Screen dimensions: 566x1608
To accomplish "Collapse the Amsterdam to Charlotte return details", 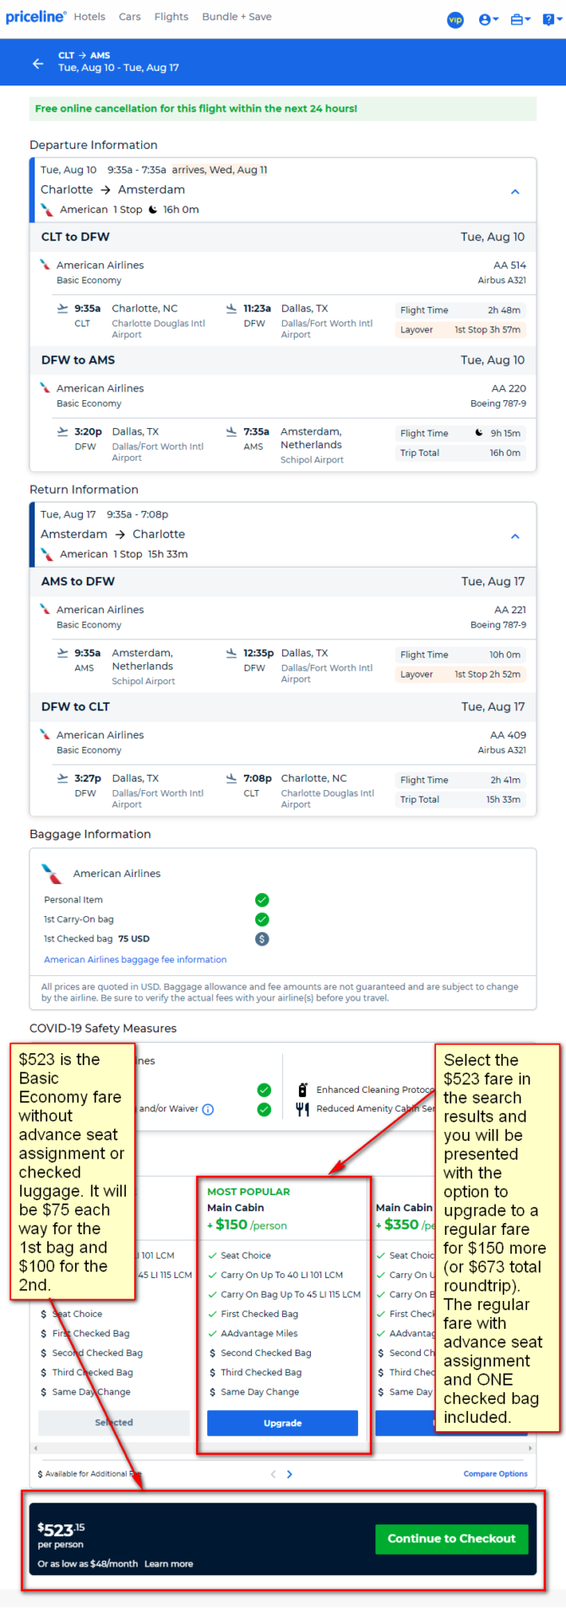I will click(x=515, y=536).
